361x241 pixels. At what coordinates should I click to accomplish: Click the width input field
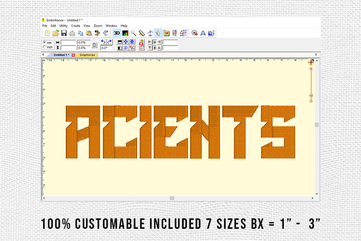pyautogui.click(x=68, y=43)
